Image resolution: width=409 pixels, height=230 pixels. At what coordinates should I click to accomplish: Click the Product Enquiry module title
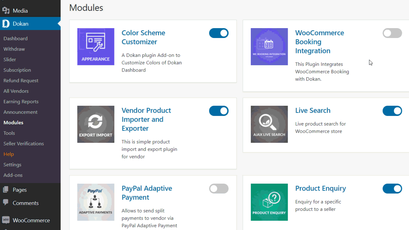[x=320, y=188]
